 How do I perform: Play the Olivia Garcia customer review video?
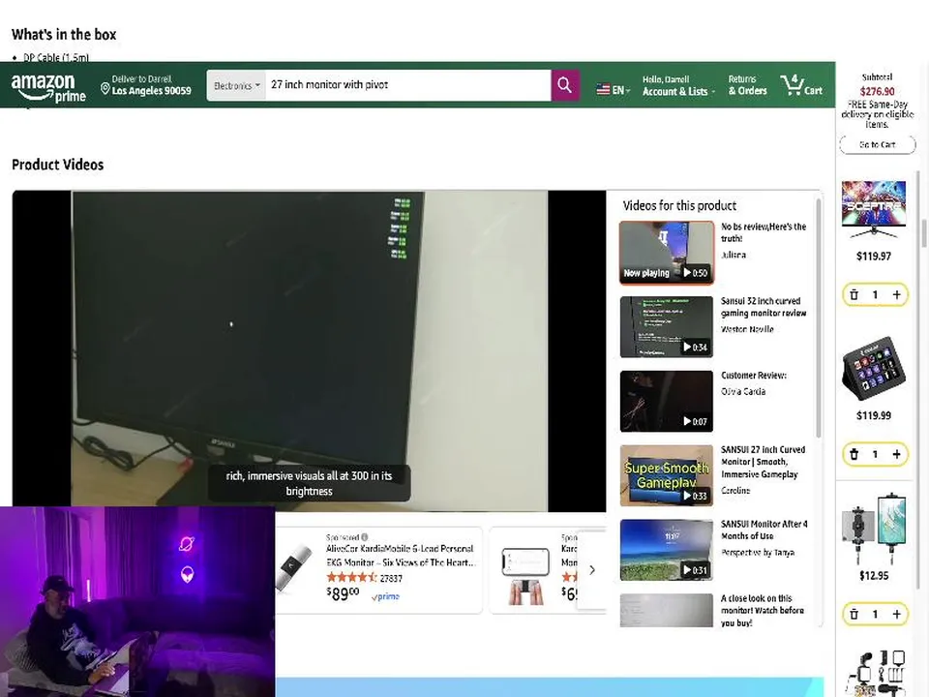[667, 401]
